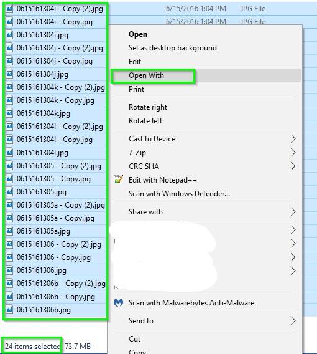
Task: Expand the Send to submenu arrow
Action: [293, 321]
